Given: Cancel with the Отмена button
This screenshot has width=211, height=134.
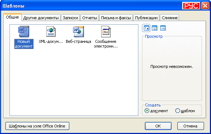Looking at the screenshot, I should (x=191, y=126).
